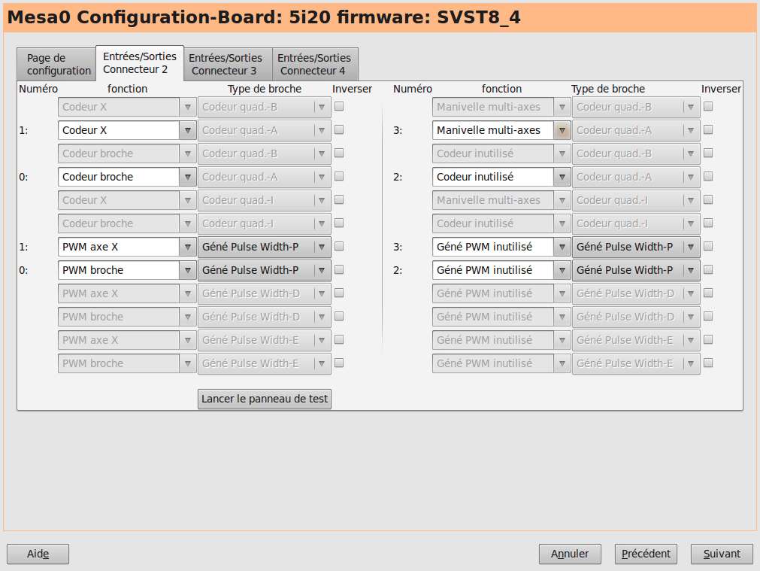Image resolution: width=760 pixels, height=571 pixels.
Task: Toggle Inverser for Codeur inutilisé quad.-B row
Action: click(708, 153)
